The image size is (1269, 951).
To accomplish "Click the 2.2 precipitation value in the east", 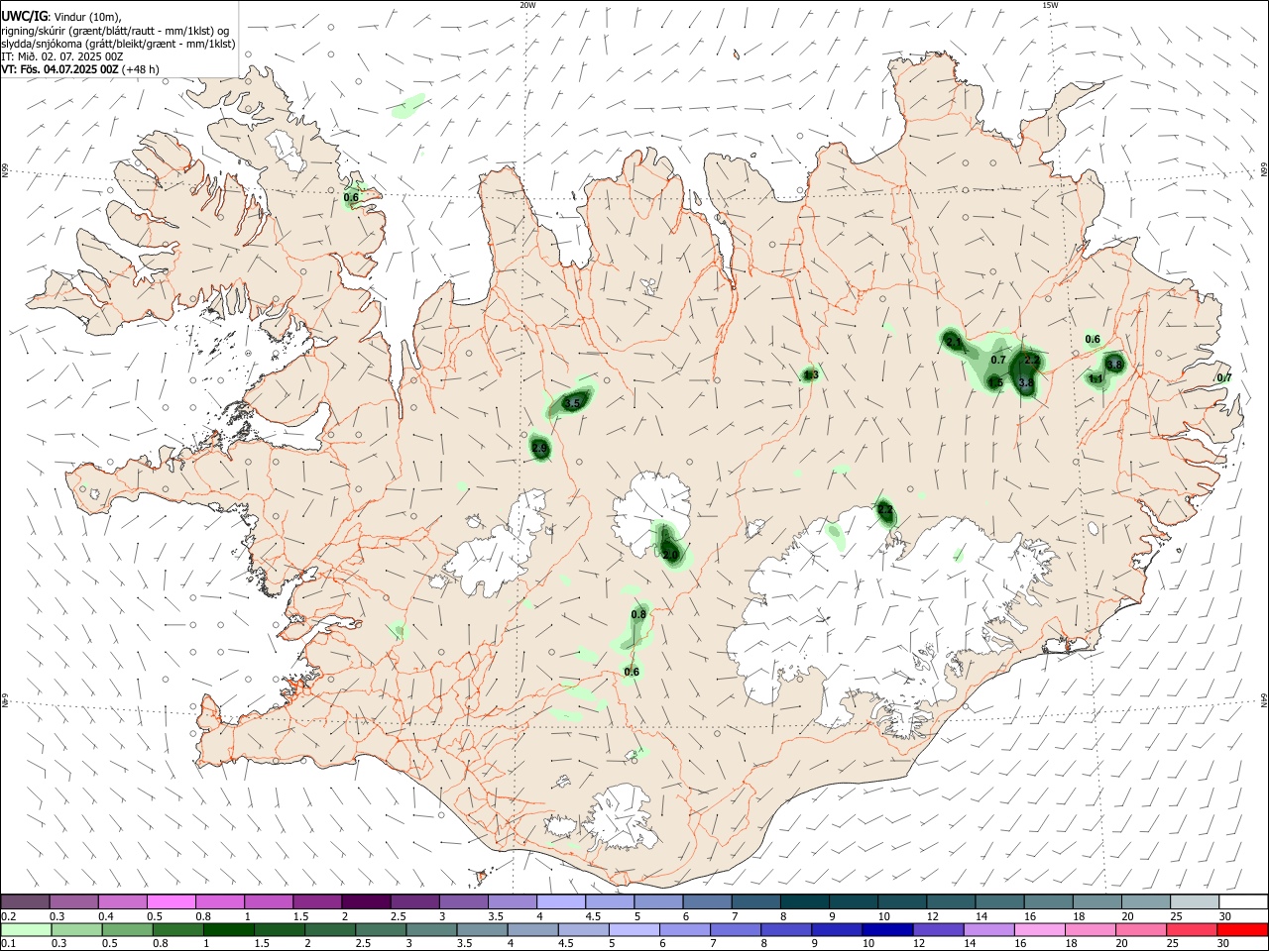I will click(x=1031, y=360).
